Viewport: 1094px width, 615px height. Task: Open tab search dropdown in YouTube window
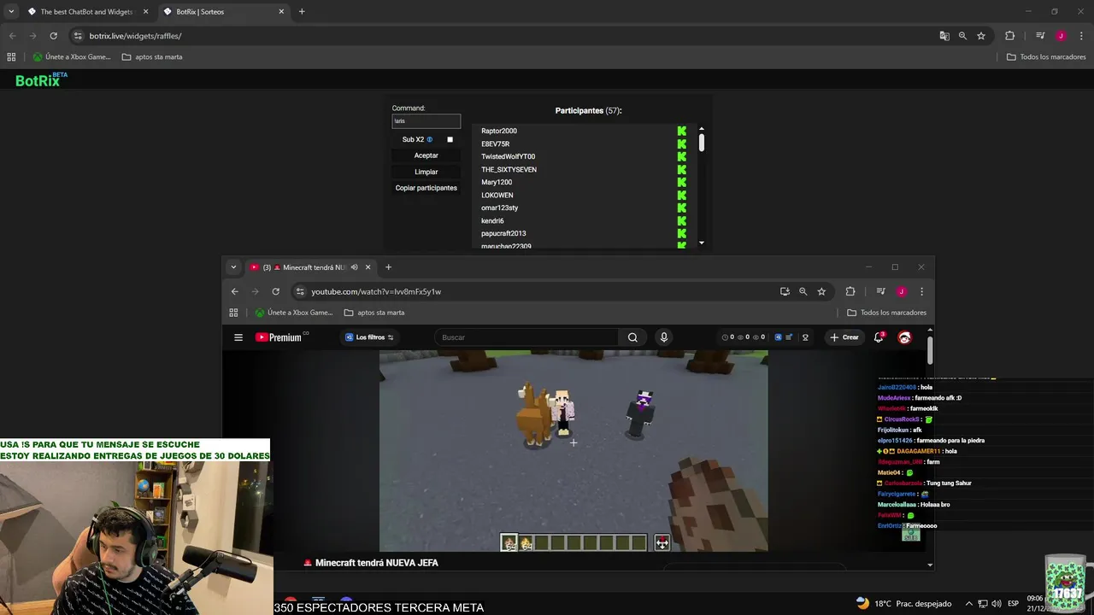(x=233, y=267)
